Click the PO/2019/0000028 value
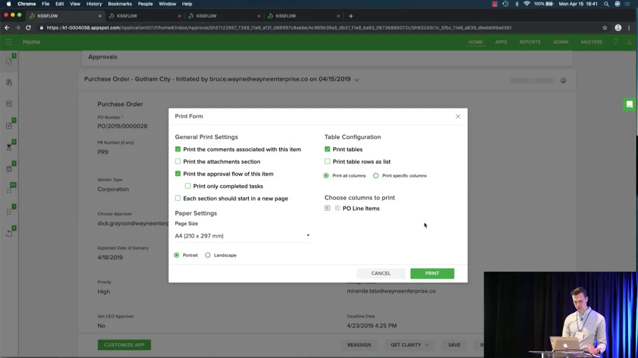This screenshot has width=638, height=358. coord(122,126)
